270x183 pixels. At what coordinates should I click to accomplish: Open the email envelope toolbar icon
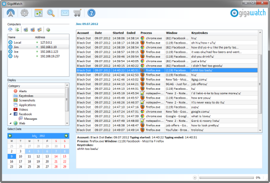(x=65, y=13)
